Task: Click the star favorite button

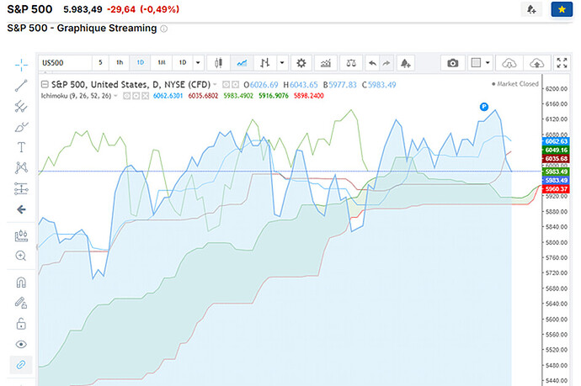Action: pos(562,9)
